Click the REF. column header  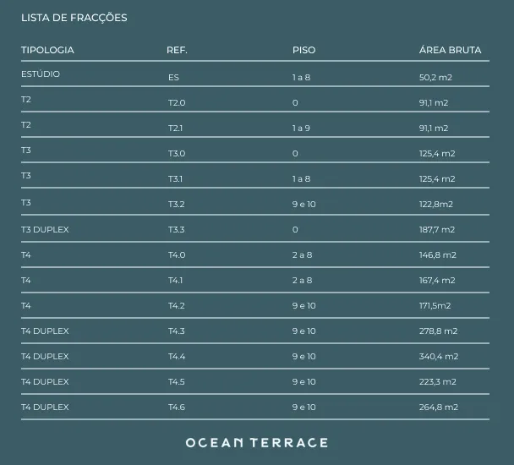click(x=177, y=50)
